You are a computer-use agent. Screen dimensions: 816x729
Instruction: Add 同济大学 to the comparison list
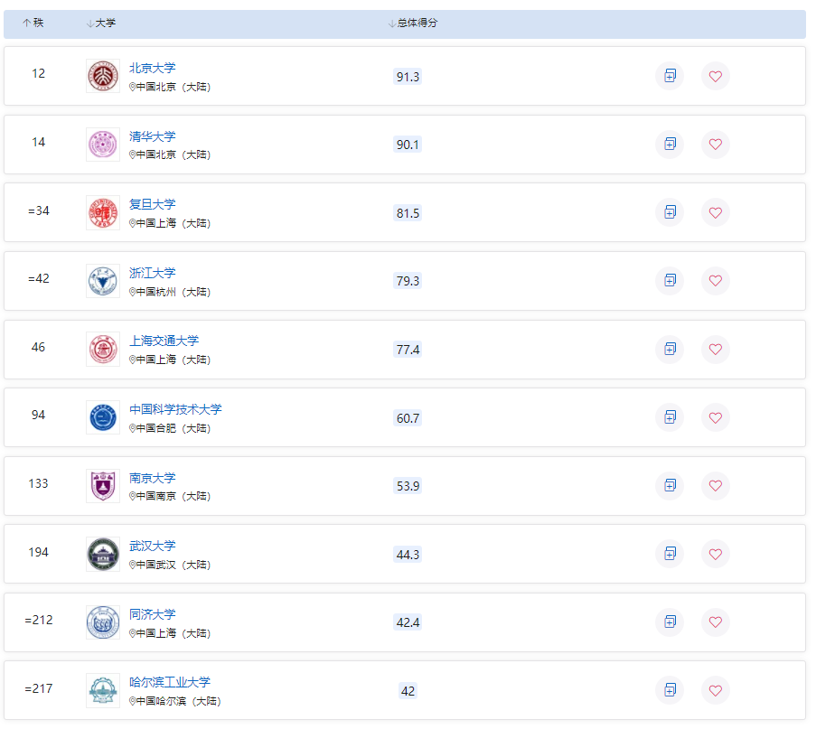(x=670, y=622)
